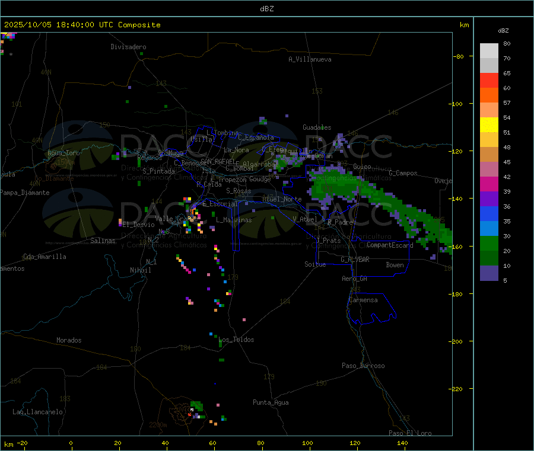The width and height of the screenshot is (534, 451).
Task: Click the Salinas map label
Action: [x=103, y=241]
